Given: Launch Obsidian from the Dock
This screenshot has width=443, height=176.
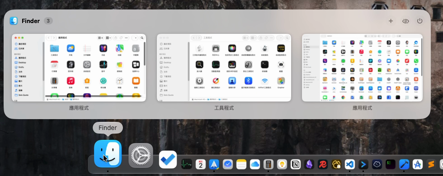Looking at the screenshot, I should click(309, 164).
